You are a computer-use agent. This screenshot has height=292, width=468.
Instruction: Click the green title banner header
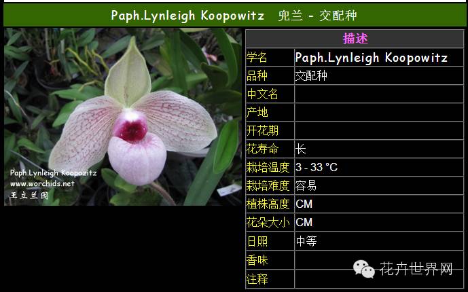pos(234,15)
